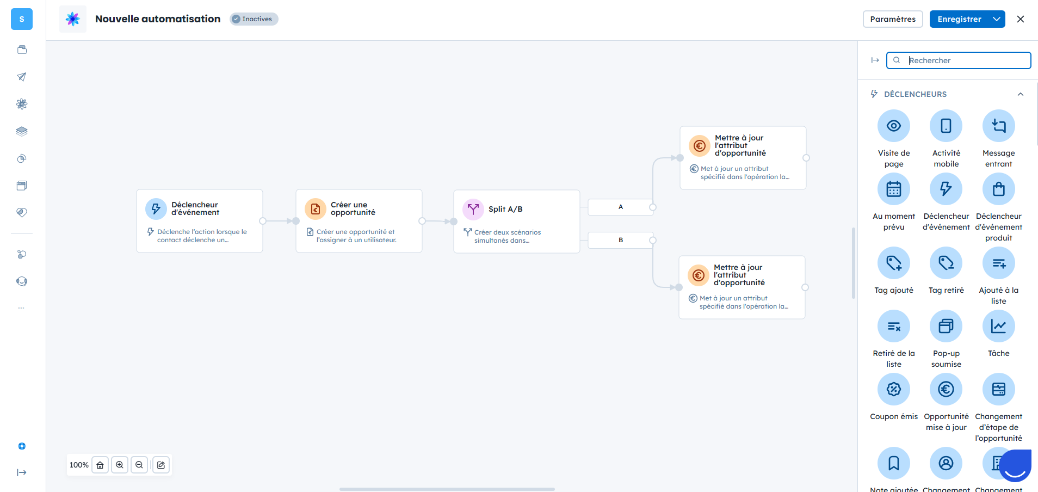
Task: Click the Pop-up soumise trigger icon
Action: point(946,326)
